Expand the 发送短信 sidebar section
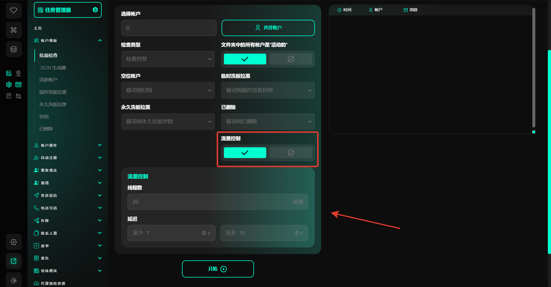551x287 pixels. pos(68,195)
